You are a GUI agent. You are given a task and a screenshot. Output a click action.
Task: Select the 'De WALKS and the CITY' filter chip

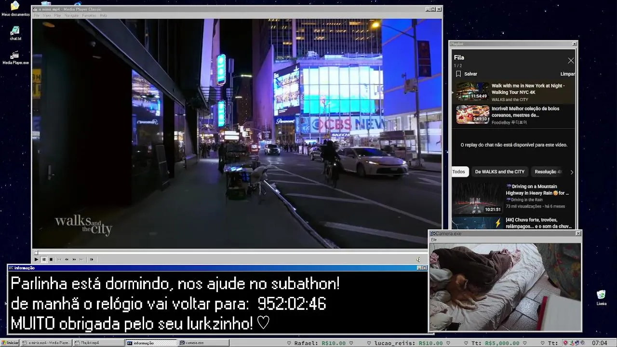click(x=499, y=172)
